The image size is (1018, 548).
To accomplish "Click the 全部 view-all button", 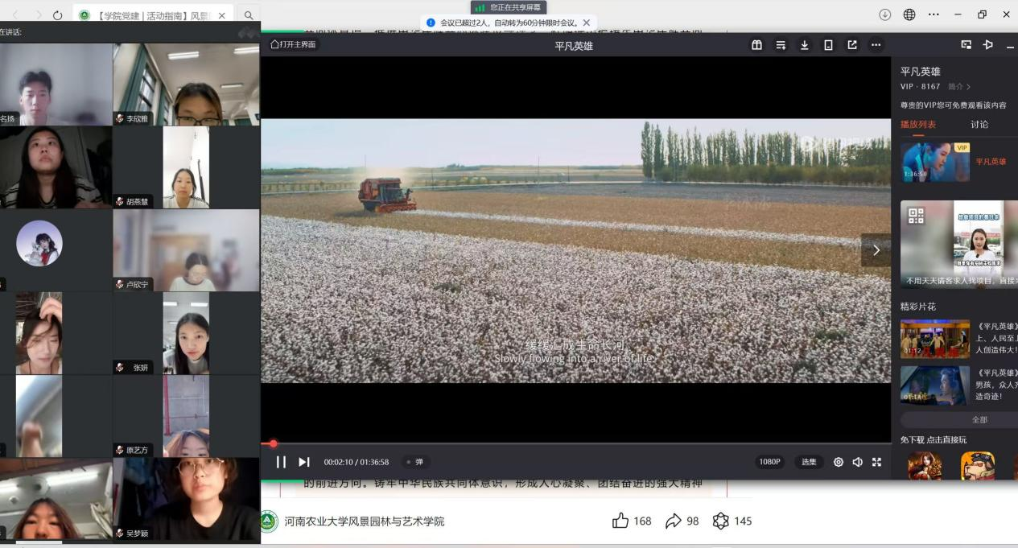I will click(x=979, y=420).
